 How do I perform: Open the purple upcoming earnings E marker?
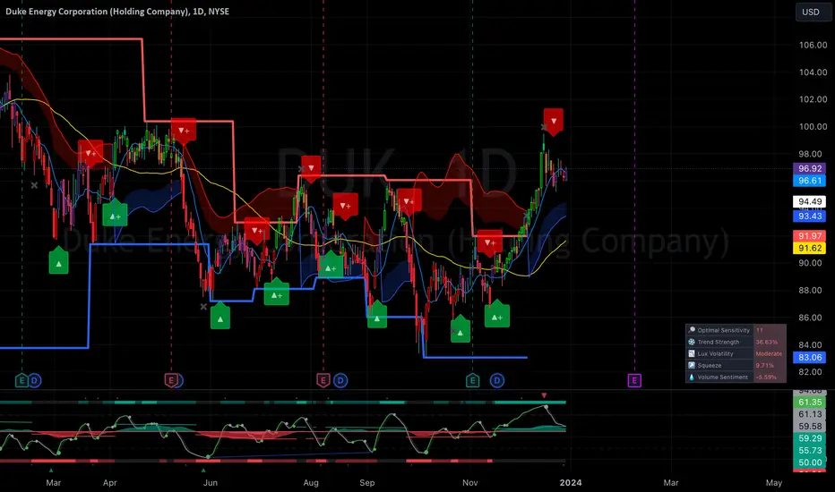[634, 380]
